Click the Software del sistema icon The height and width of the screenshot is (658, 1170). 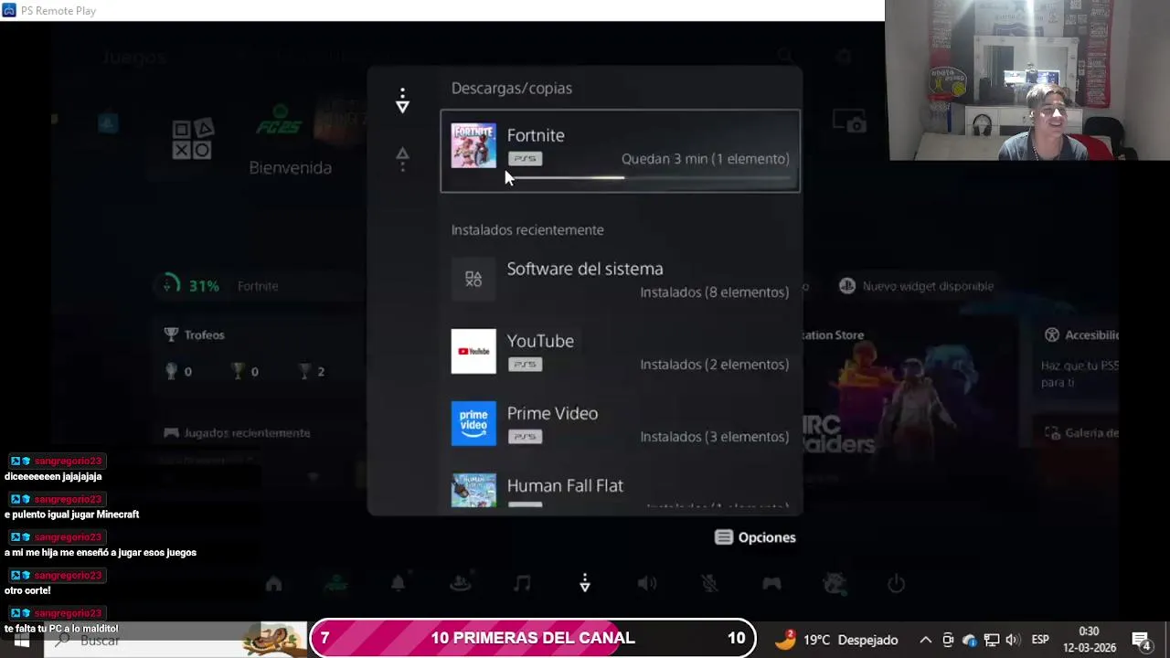[473, 279]
